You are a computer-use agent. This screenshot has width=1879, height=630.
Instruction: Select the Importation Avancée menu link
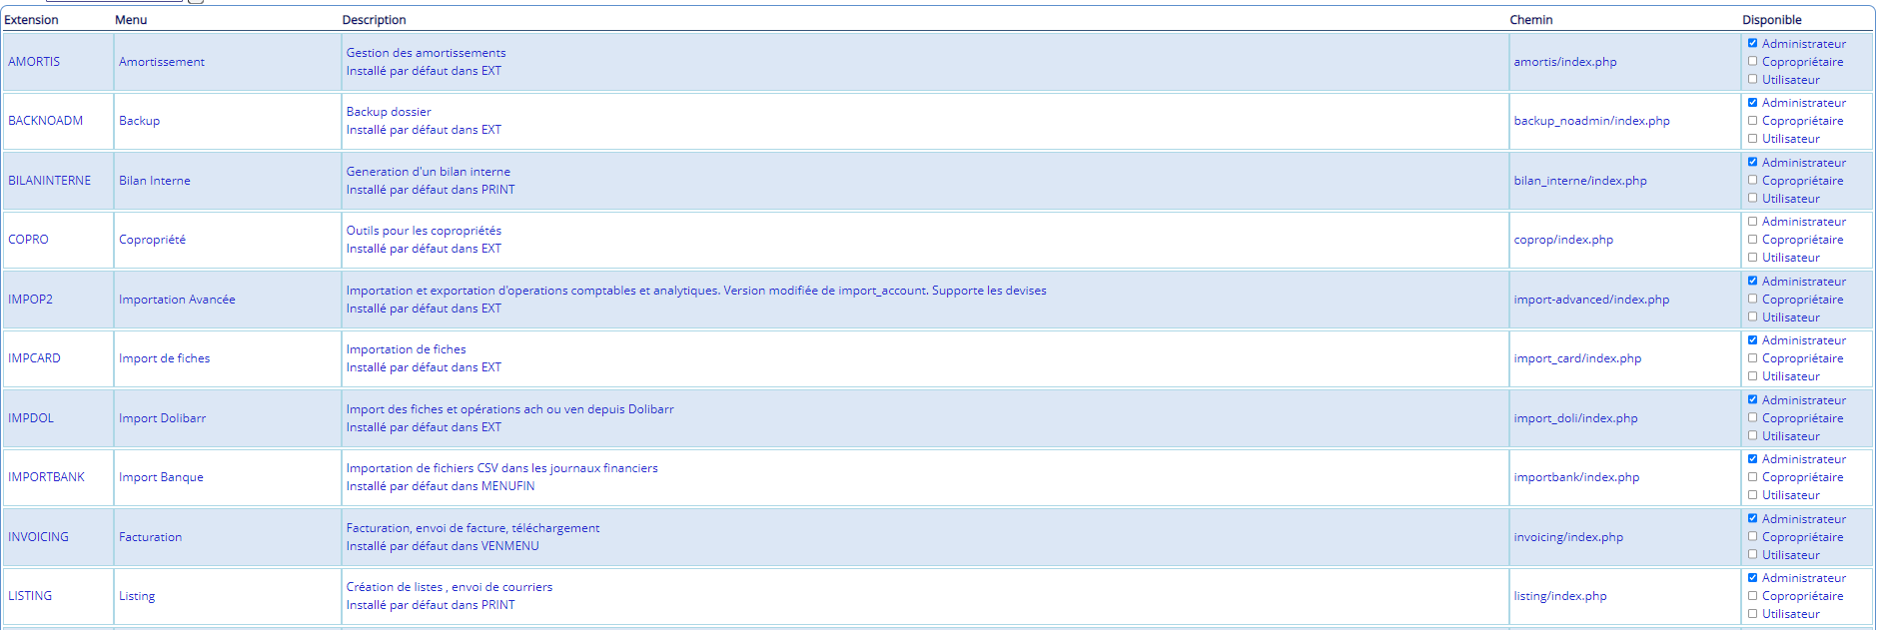point(177,300)
